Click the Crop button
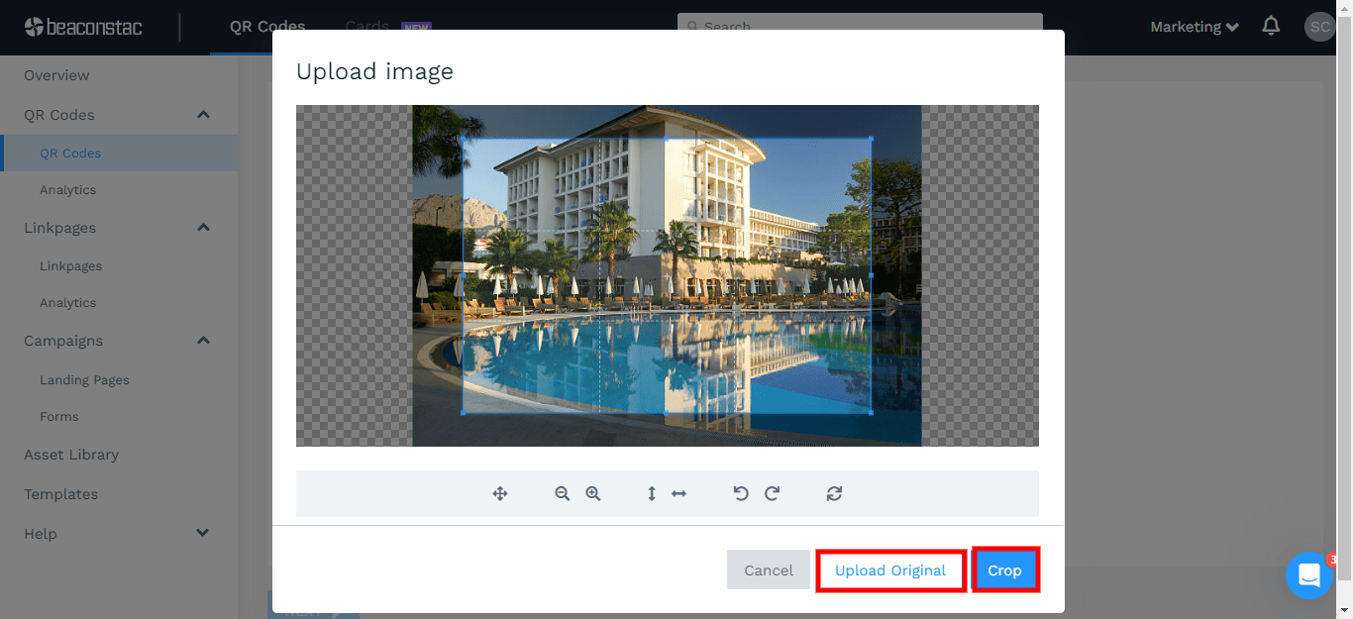Image resolution: width=1353 pixels, height=619 pixels. click(x=1005, y=569)
